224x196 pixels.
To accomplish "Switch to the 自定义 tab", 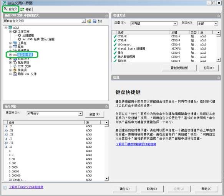I will 11,9.
